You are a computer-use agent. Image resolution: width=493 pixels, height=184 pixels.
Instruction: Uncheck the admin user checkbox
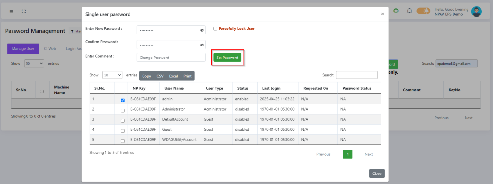123,101
